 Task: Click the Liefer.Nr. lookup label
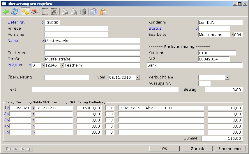click(16, 22)
